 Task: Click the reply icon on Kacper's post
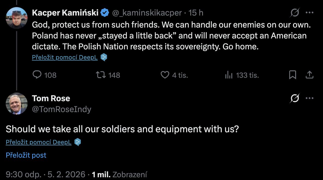tap(37, 75)
